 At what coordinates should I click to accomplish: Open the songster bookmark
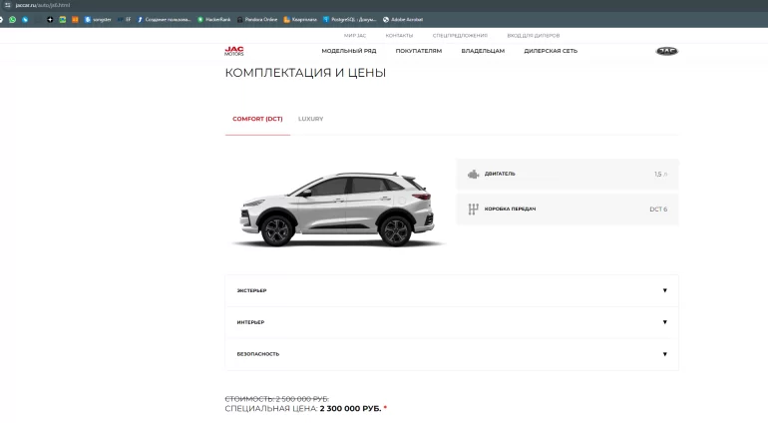click(98, 19)
